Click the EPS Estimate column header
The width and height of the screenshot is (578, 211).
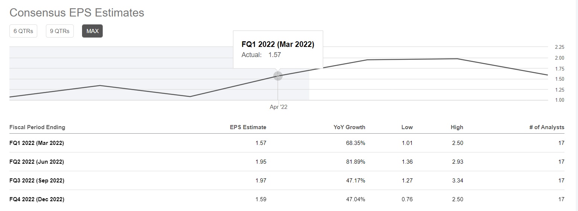(248, 127)
